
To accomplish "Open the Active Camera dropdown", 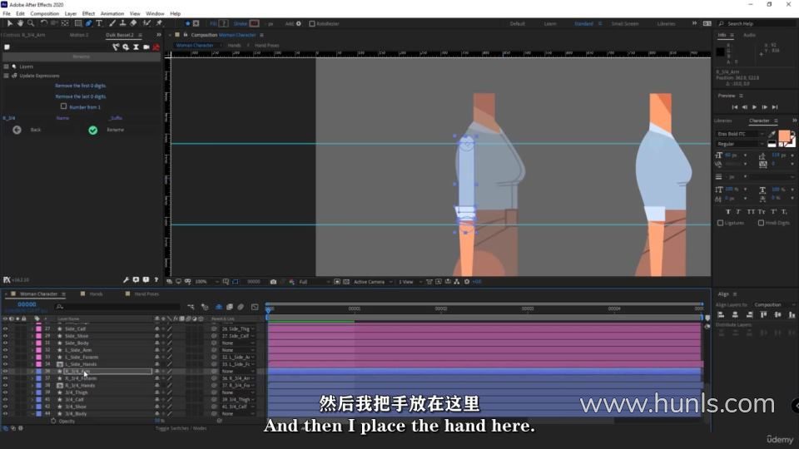I will point(373,282).
